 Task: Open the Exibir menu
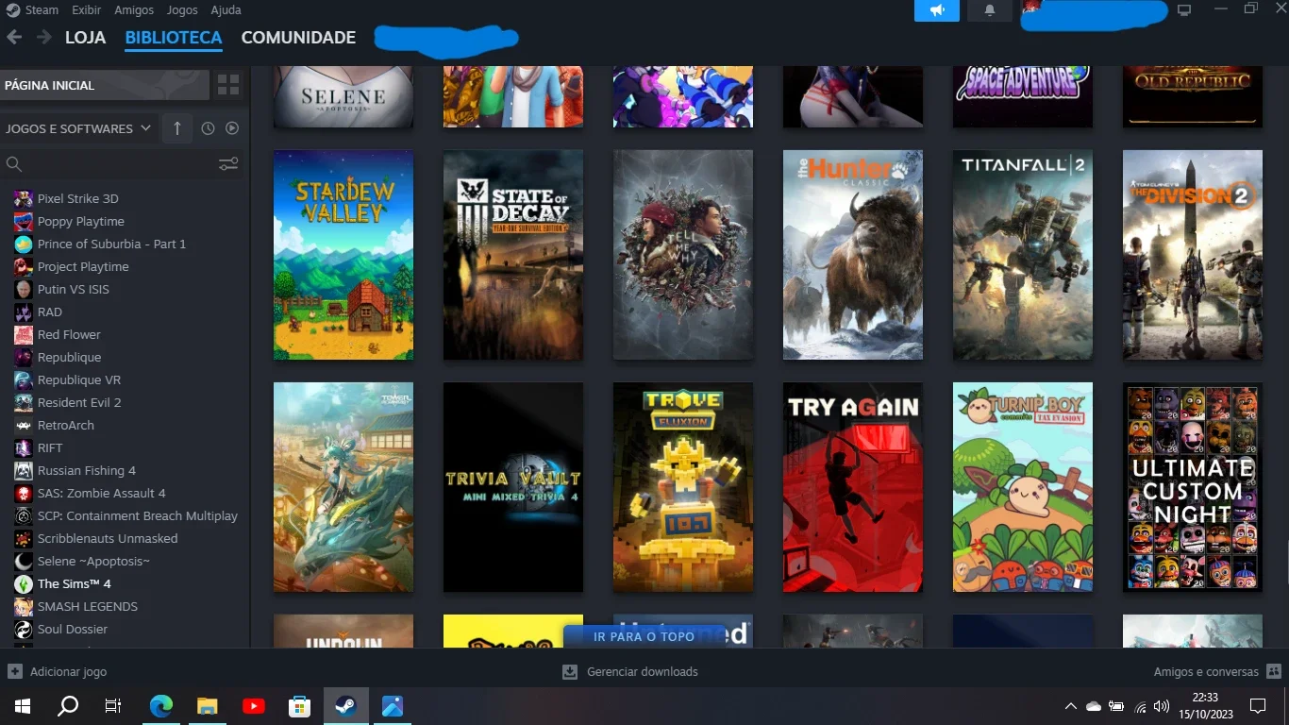coord(87,10)
